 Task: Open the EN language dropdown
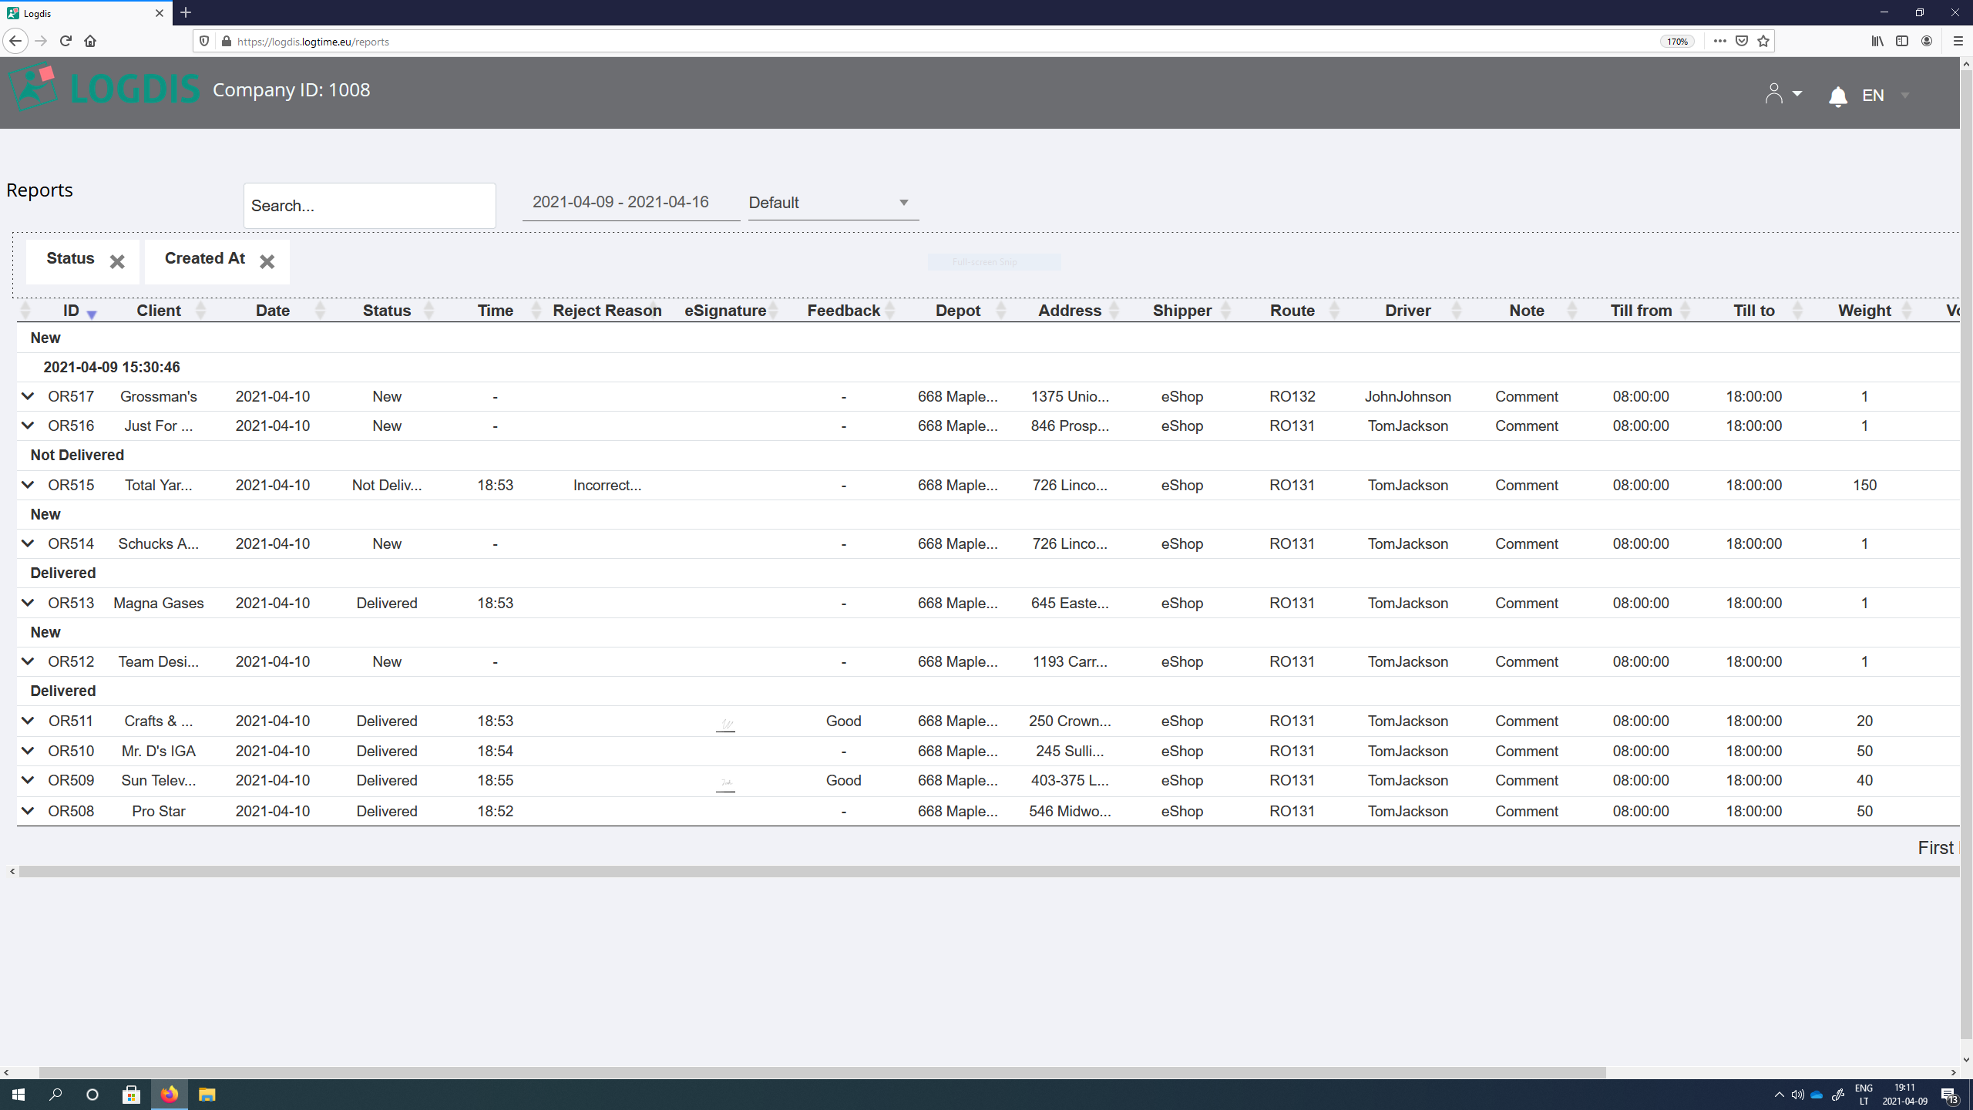point(1884,96)
